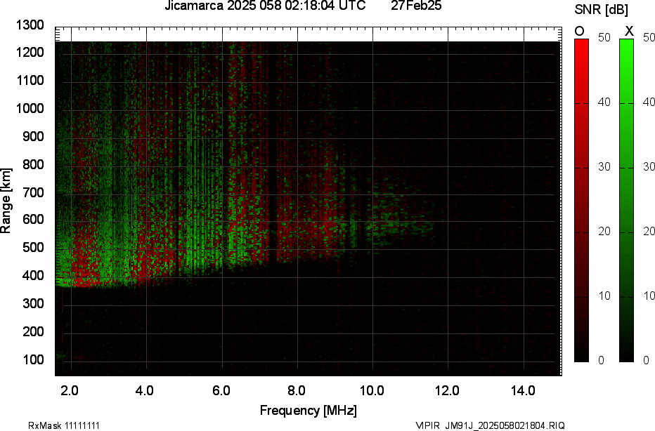
Task: Click the 100 range tick label
Action: 32,359
